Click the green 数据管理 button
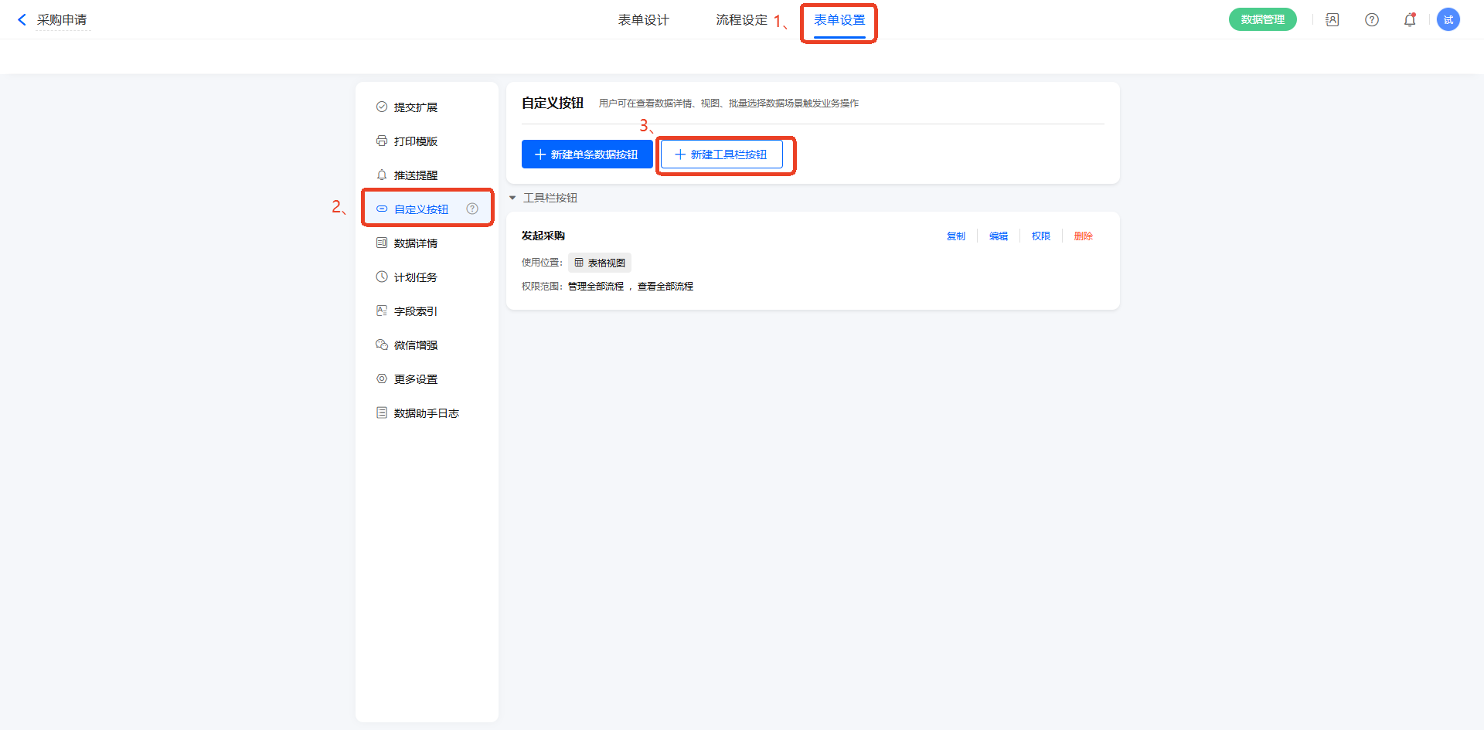1484x730 pixels. pos(1262,19)
